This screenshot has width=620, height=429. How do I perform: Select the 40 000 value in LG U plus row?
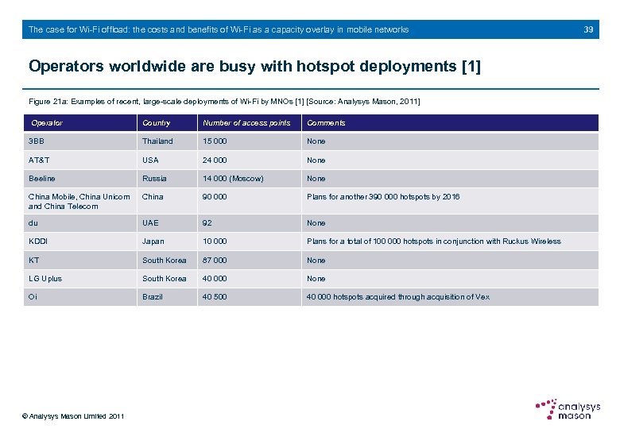pos(215,279)
